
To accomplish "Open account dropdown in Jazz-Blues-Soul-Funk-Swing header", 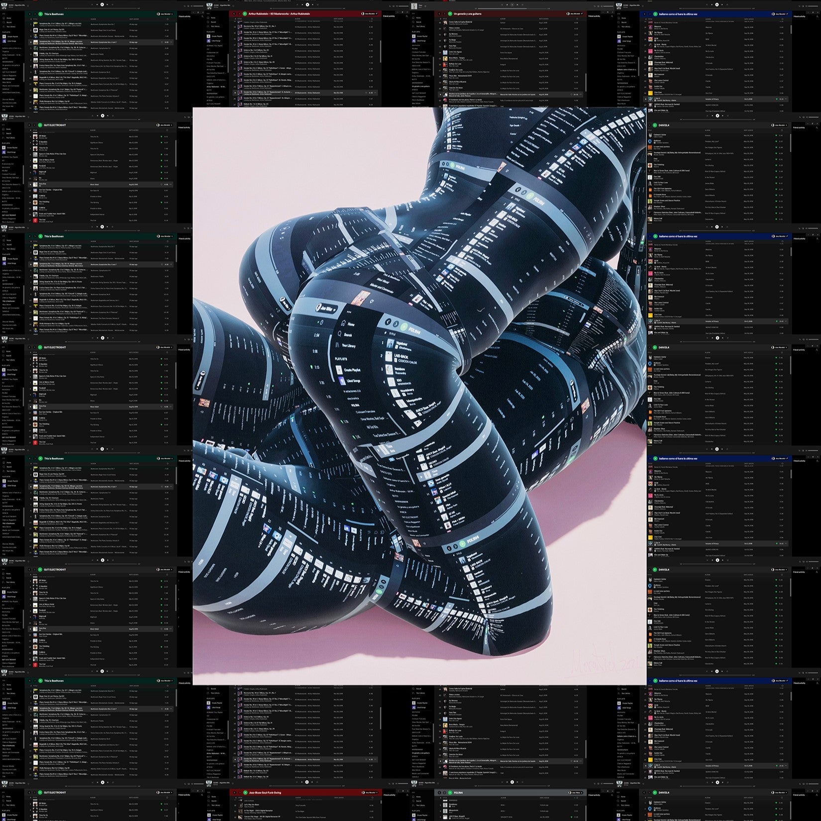I will click(369, 793).
